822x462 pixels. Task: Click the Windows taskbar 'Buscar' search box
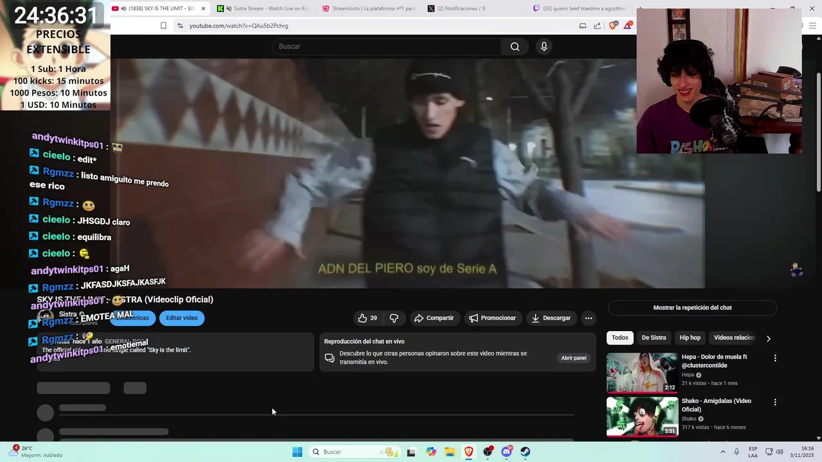[x=354, y=452]
